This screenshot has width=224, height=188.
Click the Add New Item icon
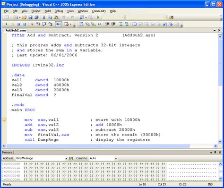(15, 17)
